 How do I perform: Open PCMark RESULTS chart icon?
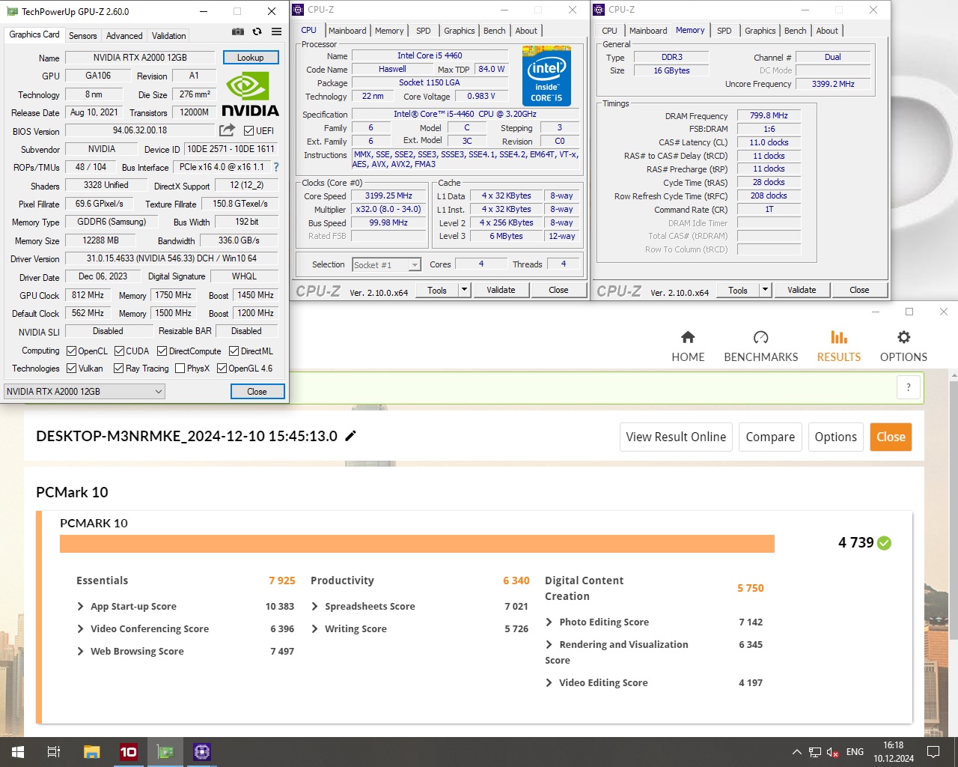(839, 337)
